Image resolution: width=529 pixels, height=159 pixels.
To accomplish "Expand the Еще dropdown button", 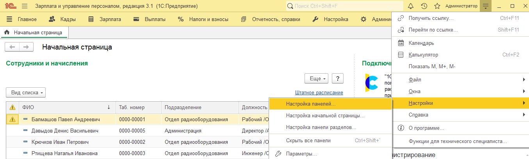I will tap(316, 78).
